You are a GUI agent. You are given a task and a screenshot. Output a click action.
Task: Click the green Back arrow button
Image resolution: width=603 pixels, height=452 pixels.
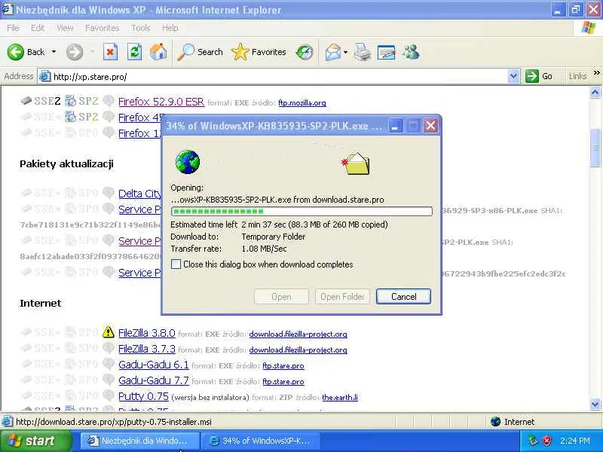pyautogui.click(x=15, y=52)
